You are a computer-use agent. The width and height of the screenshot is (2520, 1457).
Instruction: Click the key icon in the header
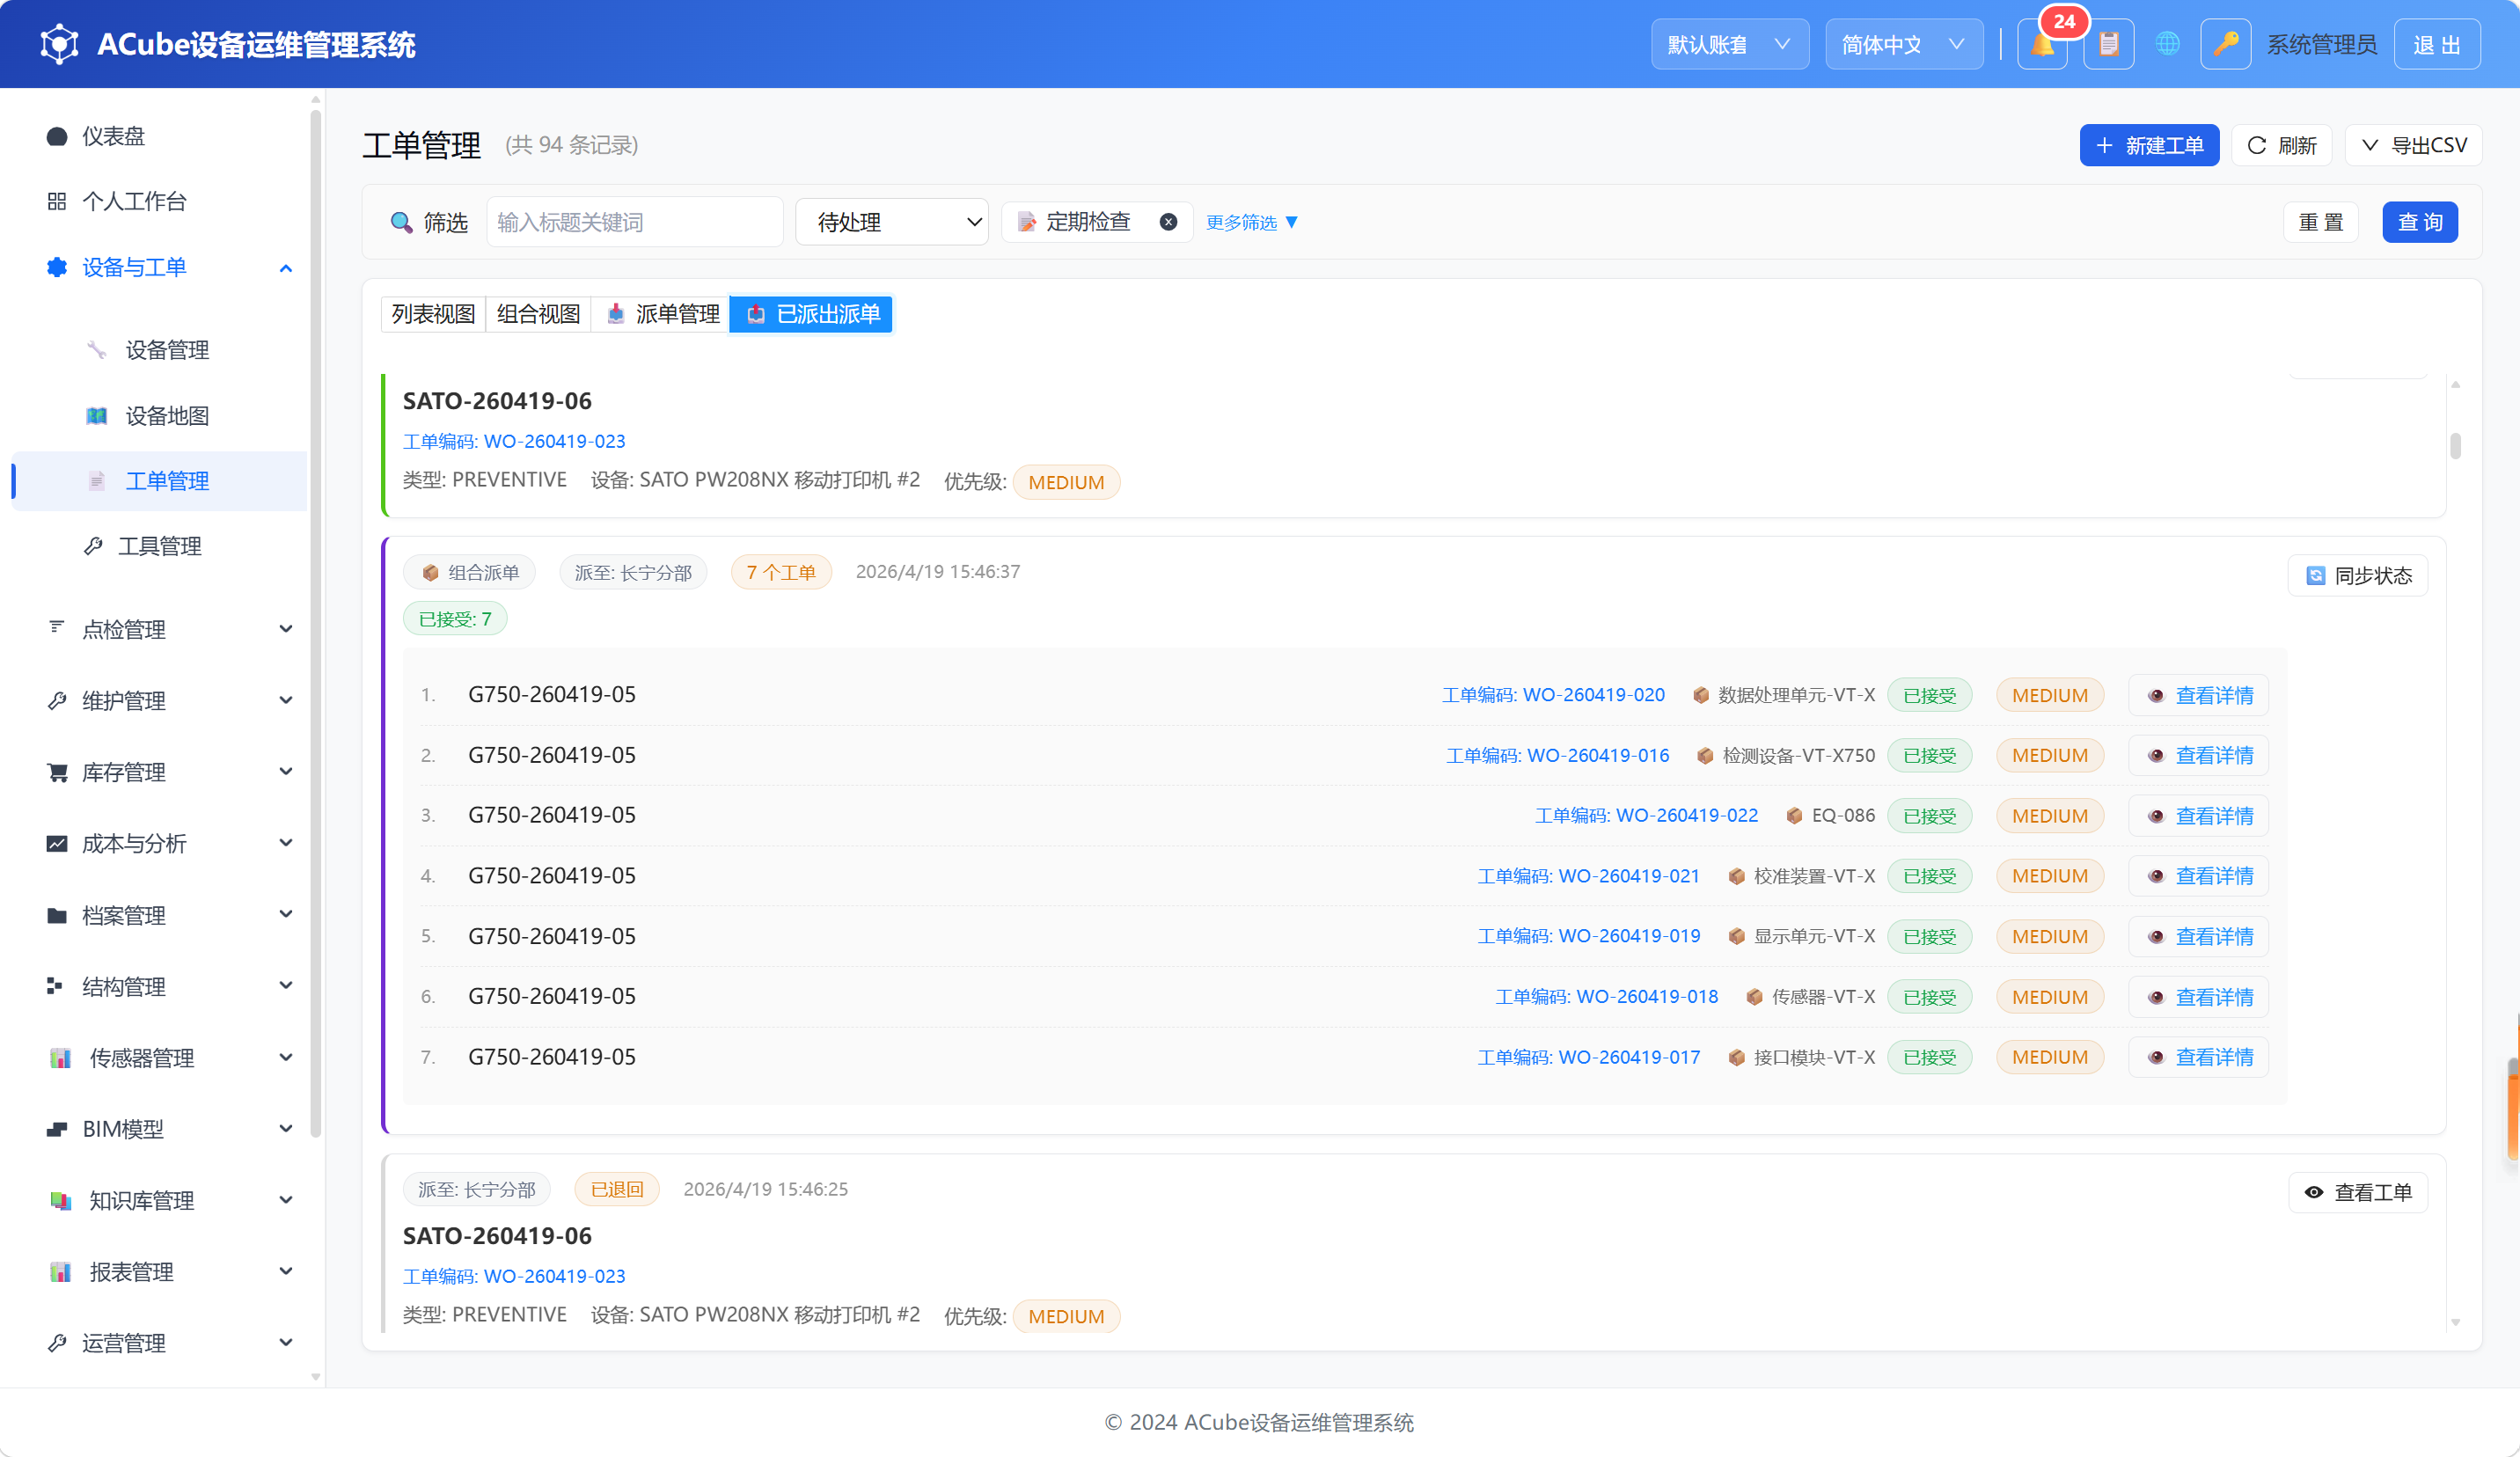(x=2225, y=44)
